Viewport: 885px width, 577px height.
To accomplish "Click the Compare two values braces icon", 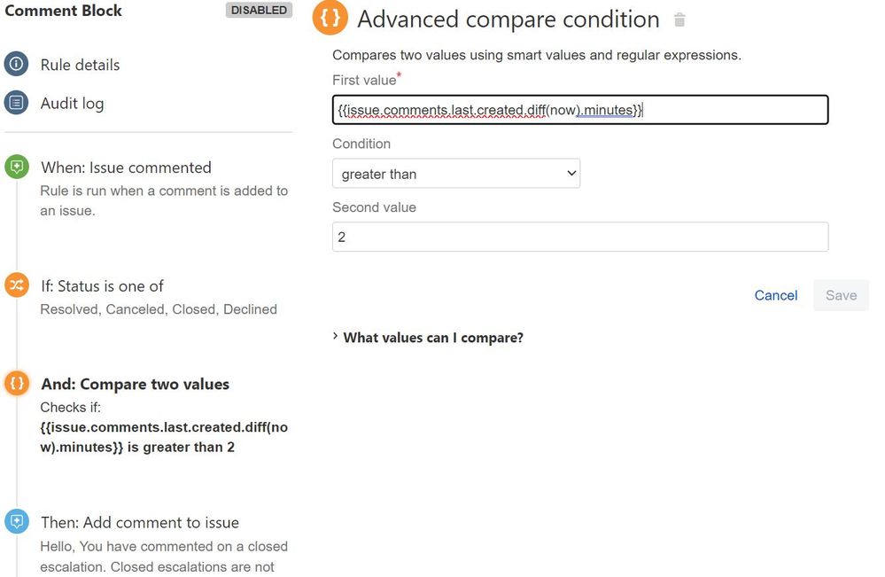I will (x=16, y=384).
